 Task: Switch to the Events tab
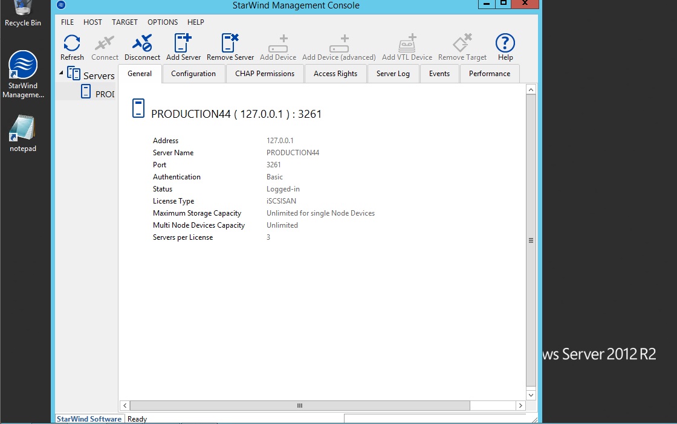(439, 74)
